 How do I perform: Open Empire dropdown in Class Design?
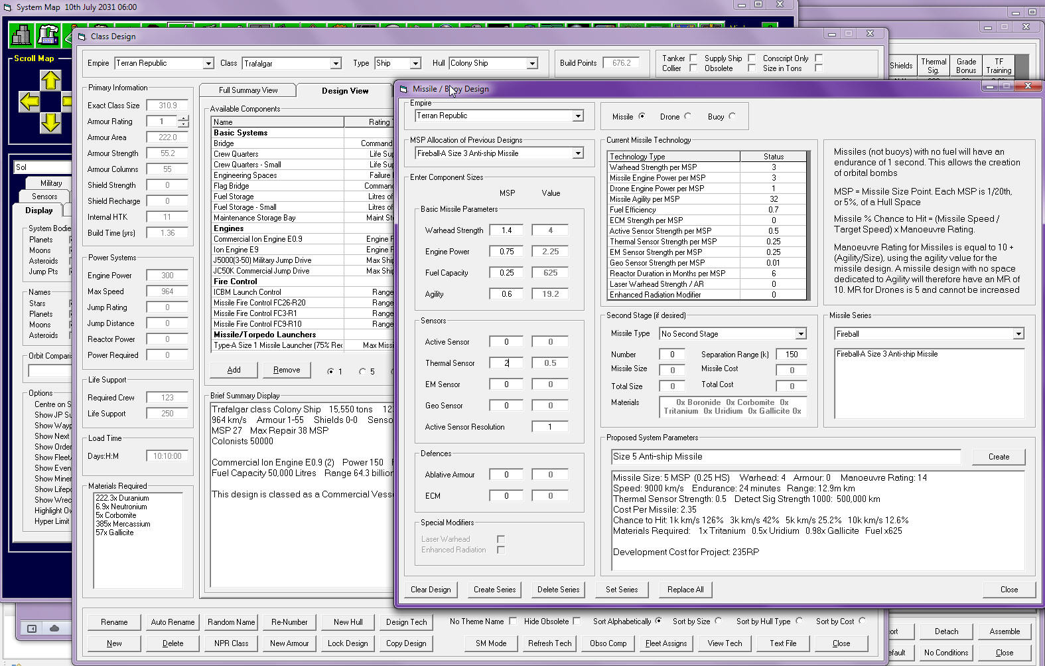point(208,64)
